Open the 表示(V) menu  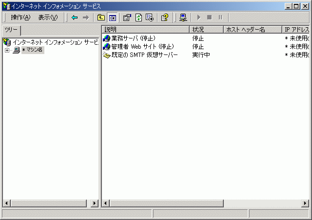[48, 18]
